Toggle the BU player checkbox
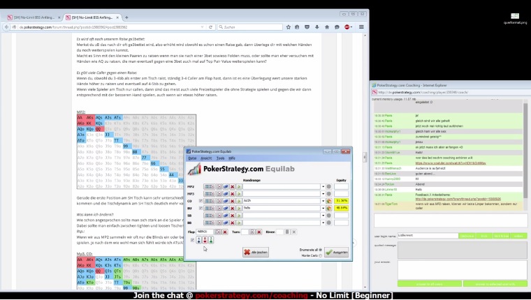Image resolution: width=531 pixels, height=300 pixels. pos(201,208)
